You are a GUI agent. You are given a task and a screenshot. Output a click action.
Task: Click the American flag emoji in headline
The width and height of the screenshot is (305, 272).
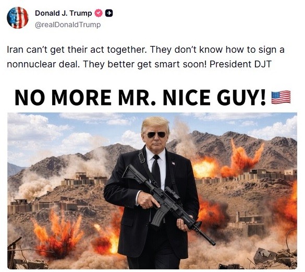click(281, 97)
